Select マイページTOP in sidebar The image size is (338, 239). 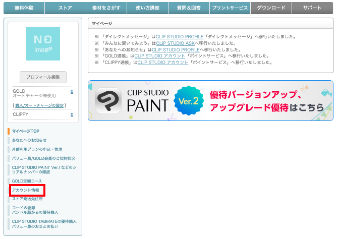click(x=26, y=131)
